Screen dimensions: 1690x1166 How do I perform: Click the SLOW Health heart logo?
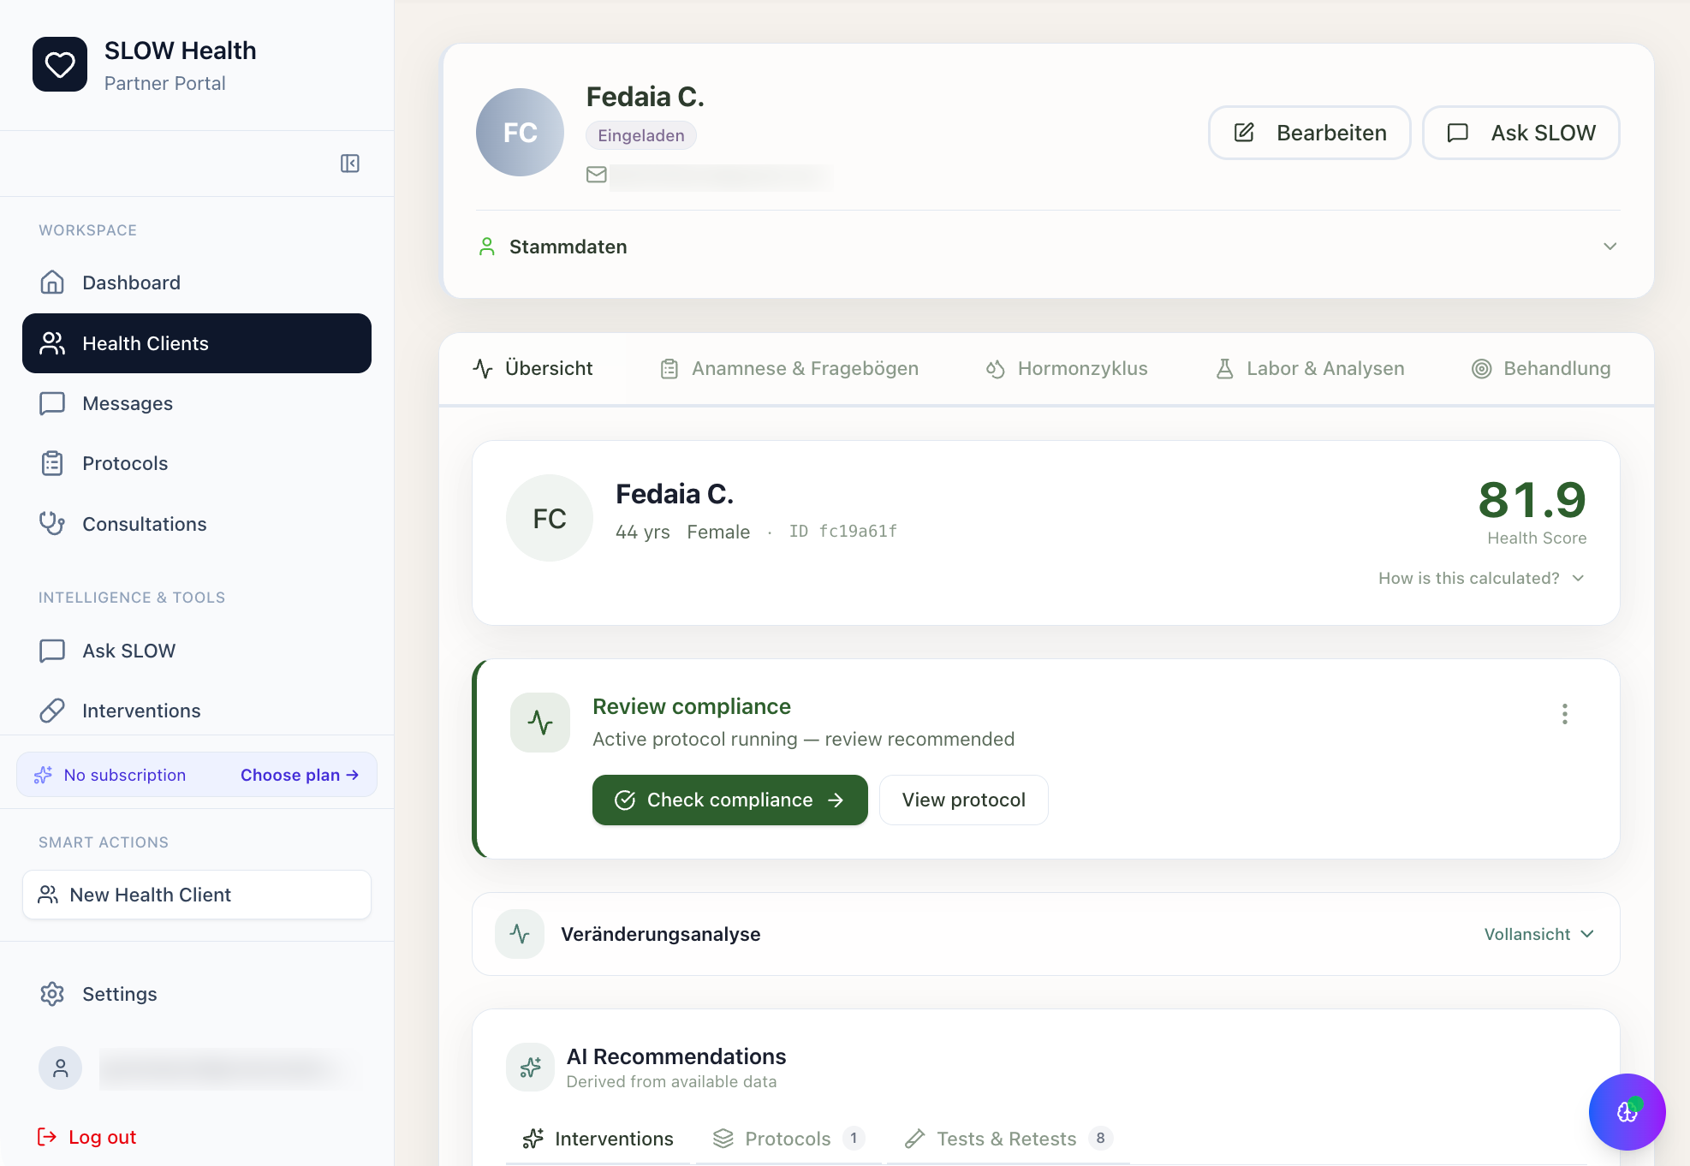click(x=60, y=64)
